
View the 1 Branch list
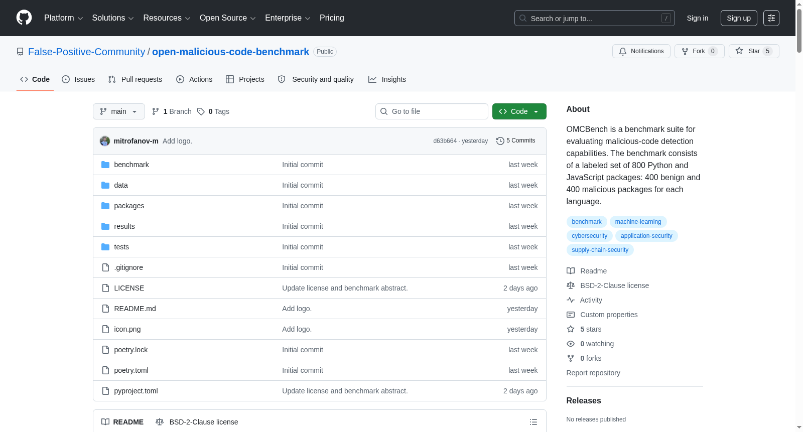point(172,111)
